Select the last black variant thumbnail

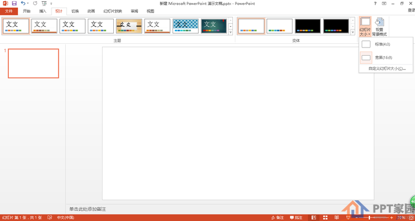point(336,26)
